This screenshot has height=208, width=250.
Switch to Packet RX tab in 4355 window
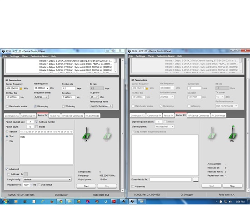coord(55,116)
